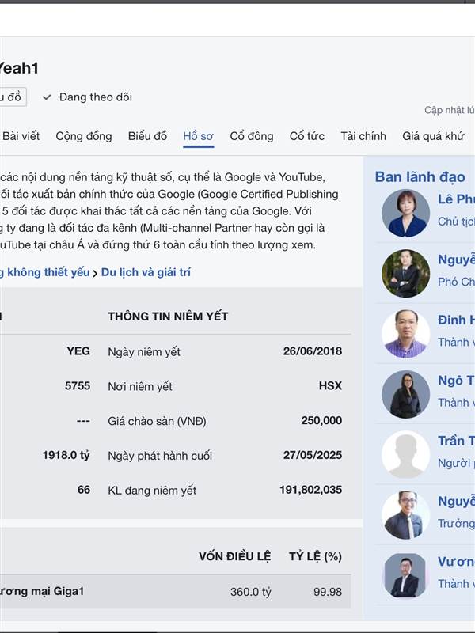This screenshot has height=633, width=475.
Task: Open the Phó Ch... Nguyễ avatar
Action: [405, 273]
